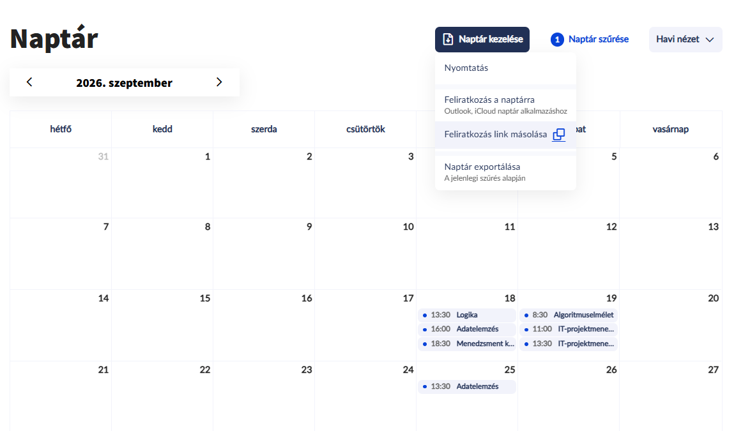Select day 15 in the calendar
Viewport: 743px width, 431px height.
click(162, 326)
